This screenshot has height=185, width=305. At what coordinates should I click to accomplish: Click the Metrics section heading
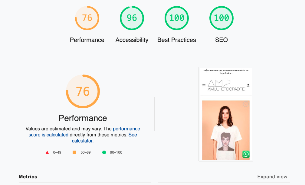(28, 177)
